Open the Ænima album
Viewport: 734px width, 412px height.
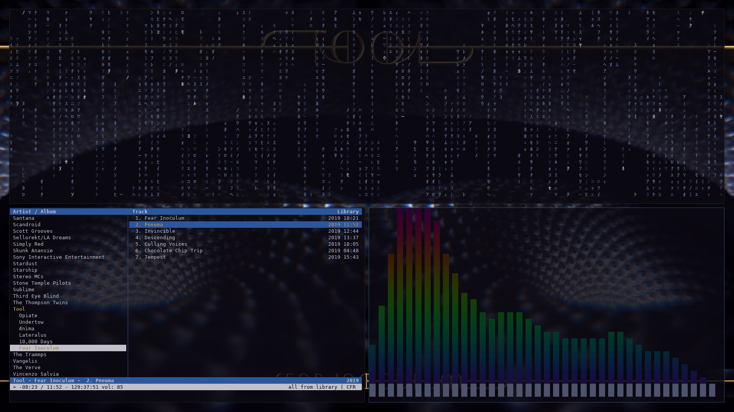point(26,329)
